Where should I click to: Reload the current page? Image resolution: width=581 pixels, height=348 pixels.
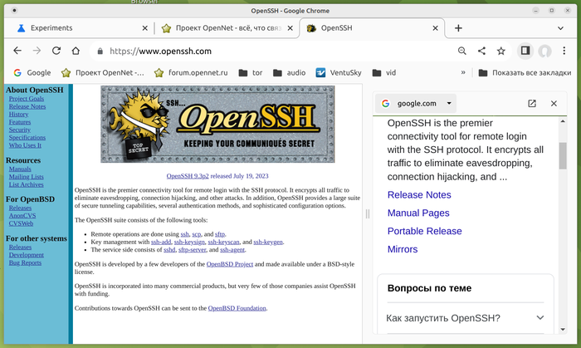pyautogui.click(x=56, y=51)
